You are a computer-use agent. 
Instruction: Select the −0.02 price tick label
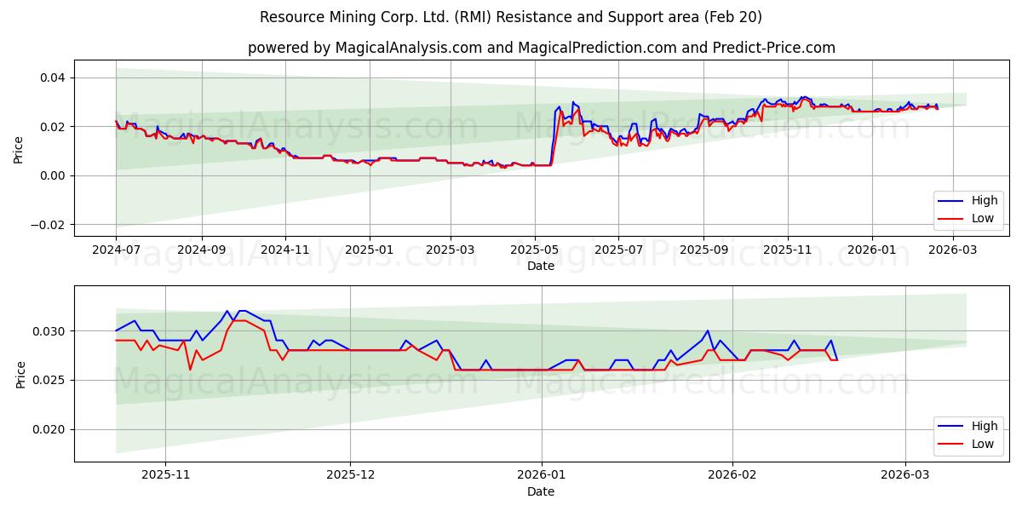[x=49, y=225]
